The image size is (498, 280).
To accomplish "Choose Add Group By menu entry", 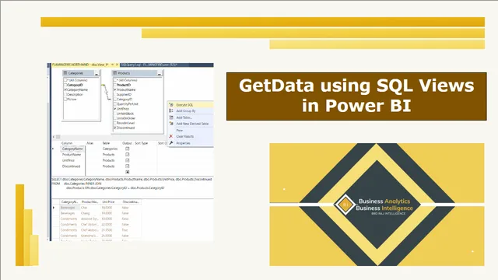I will [191, 110].
